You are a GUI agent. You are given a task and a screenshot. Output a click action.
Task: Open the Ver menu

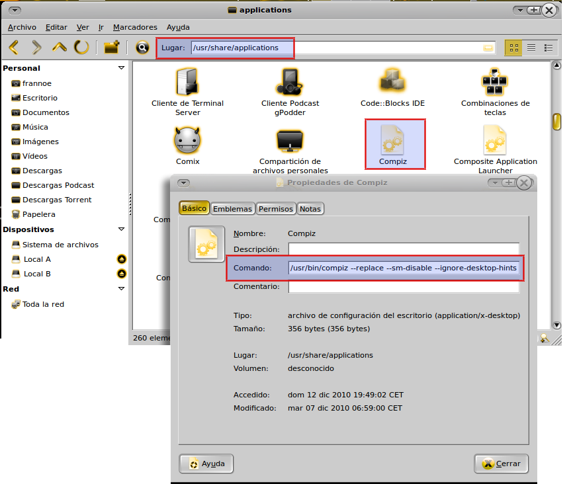pos(83,27)
